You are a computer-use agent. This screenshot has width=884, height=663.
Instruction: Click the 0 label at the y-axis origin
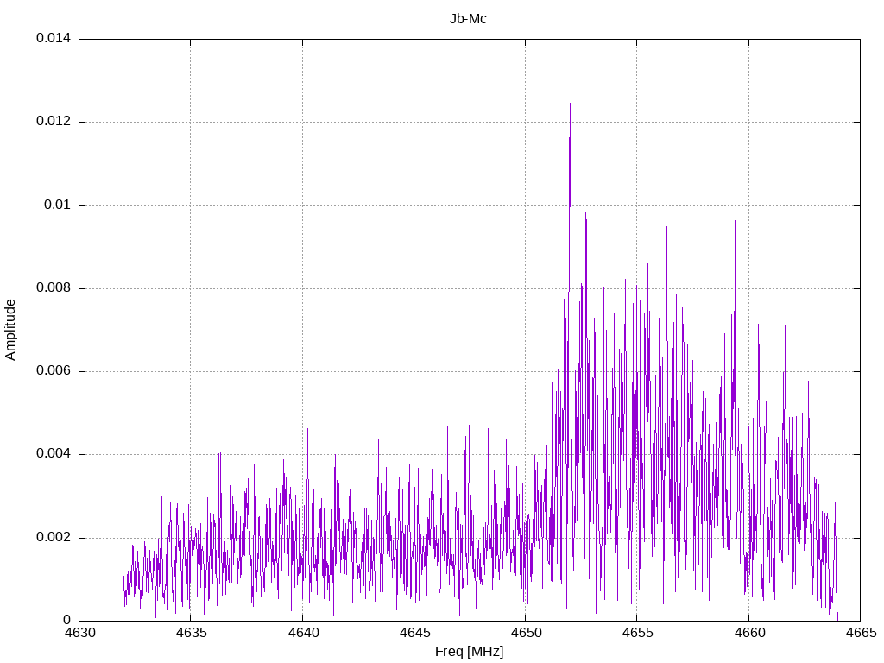(x=66, y=621)
